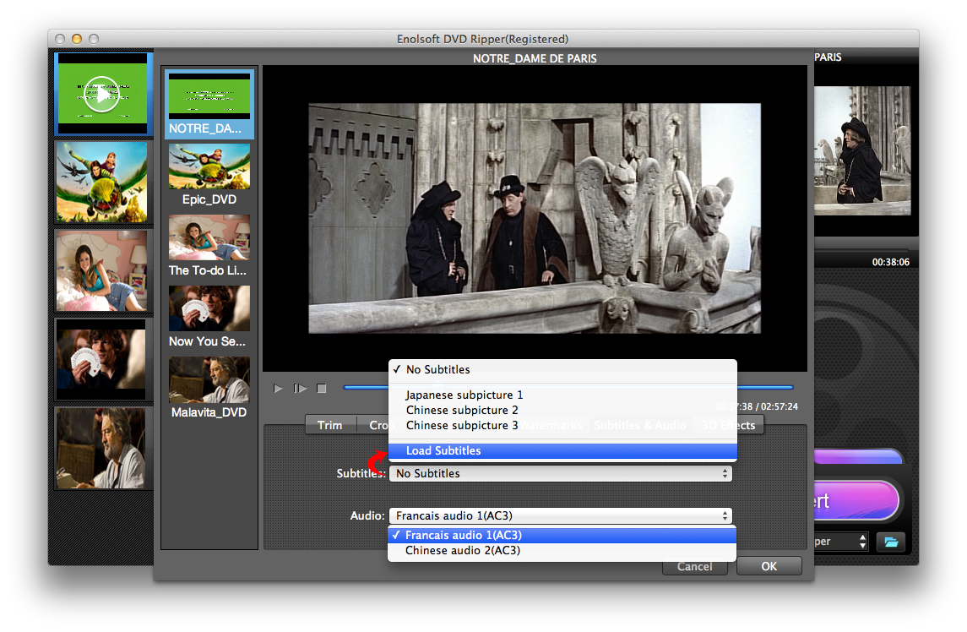Select girl on bed thumbnail in main window
Image resolution: width=967 pixels, height=632 pixels.
coord(101,270)
